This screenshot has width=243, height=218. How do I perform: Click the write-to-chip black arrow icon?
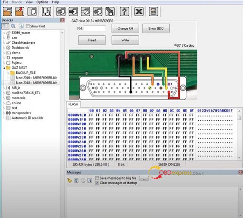point(73,11)
